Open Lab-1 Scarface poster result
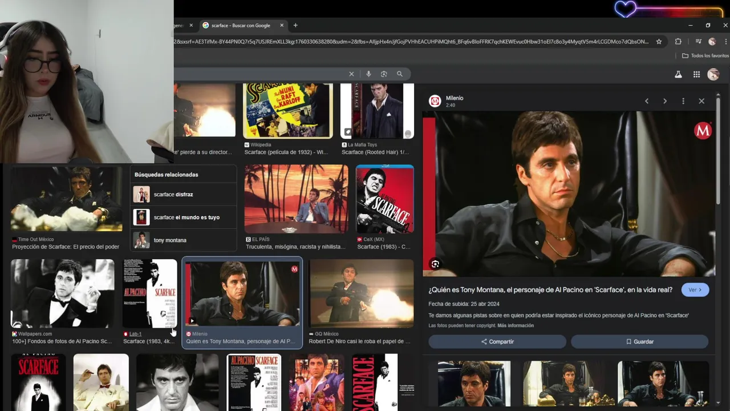The height and width of the screenshot is (411, 730). pyautogui.click(x=150, y=293)
